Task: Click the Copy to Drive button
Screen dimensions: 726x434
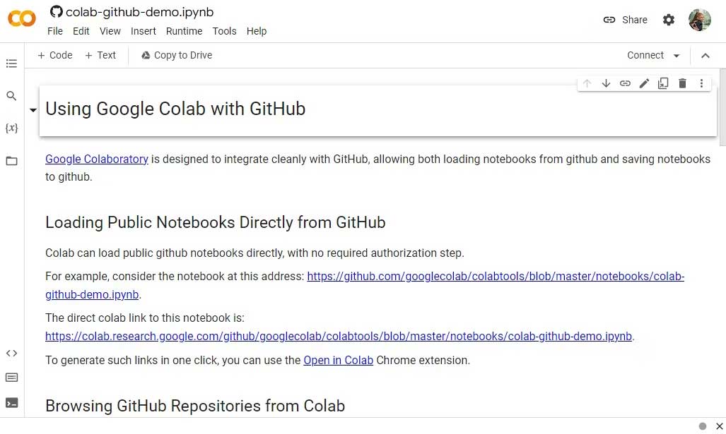Action: tap(177, 55)
